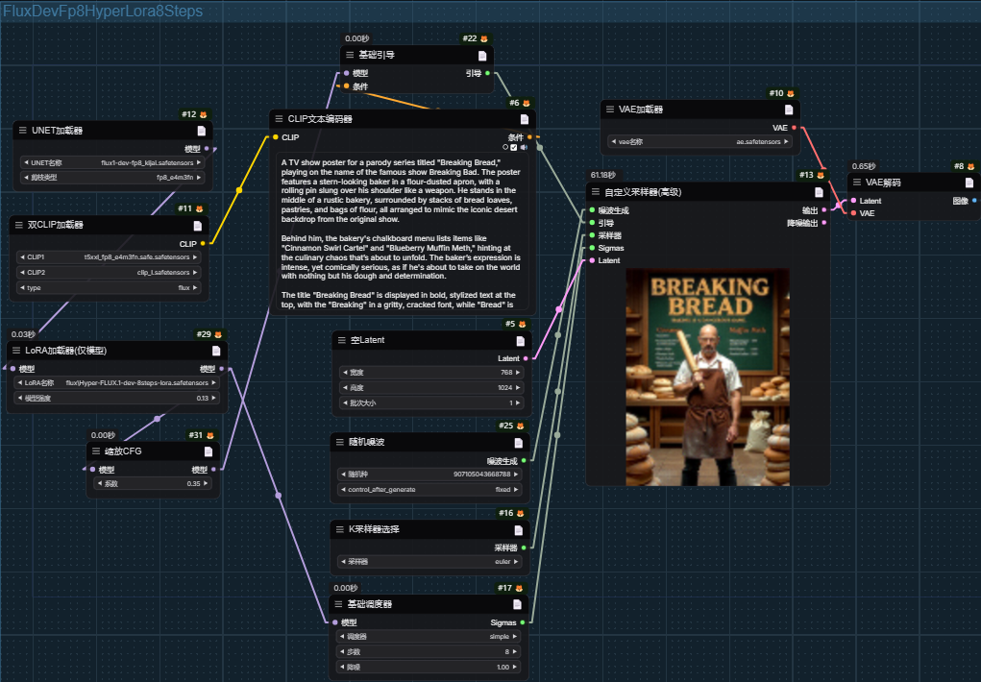Click the document icon on 随机噪波 node
The image size is (981, 682).
click(x=518, y=443)
